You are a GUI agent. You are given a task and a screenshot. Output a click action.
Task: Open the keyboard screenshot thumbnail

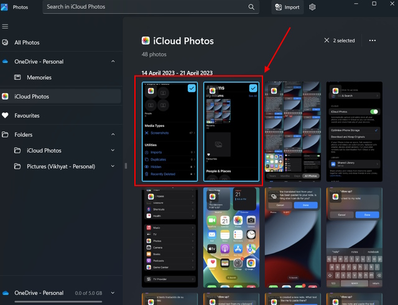point(354,237)
